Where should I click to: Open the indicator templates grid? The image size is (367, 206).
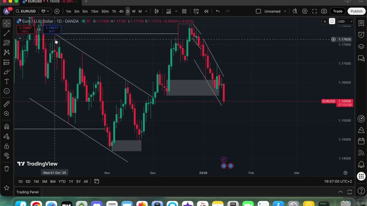[x=184, y=11]
